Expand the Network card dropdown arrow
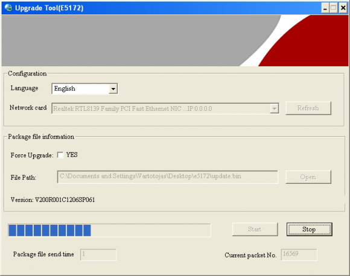The width and height of the screenshot is (350, 276). pos(274,108)
